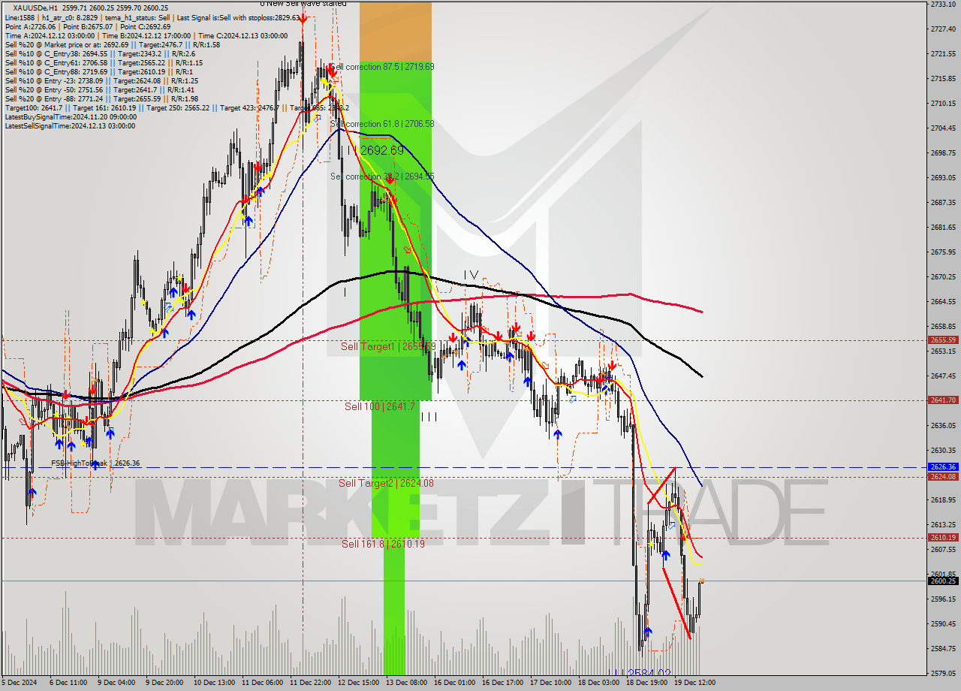This screenshot has height=691, width=961.
Task: Select the line starting 'Line:1588 | h1_atr_c0: 8.2829'
Action: [x=152, y=17]
